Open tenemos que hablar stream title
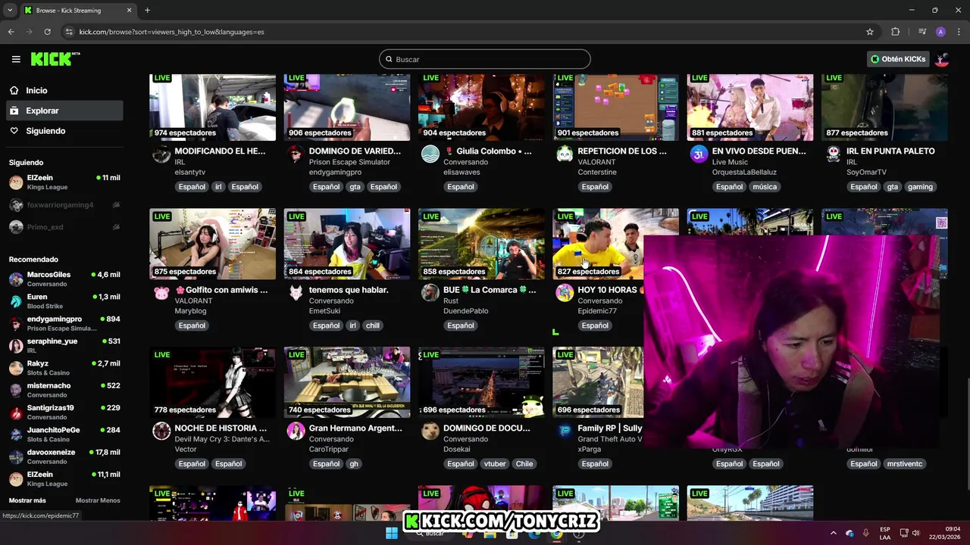The height and width of the screenshot is (545, 970). tap(349, 290)
